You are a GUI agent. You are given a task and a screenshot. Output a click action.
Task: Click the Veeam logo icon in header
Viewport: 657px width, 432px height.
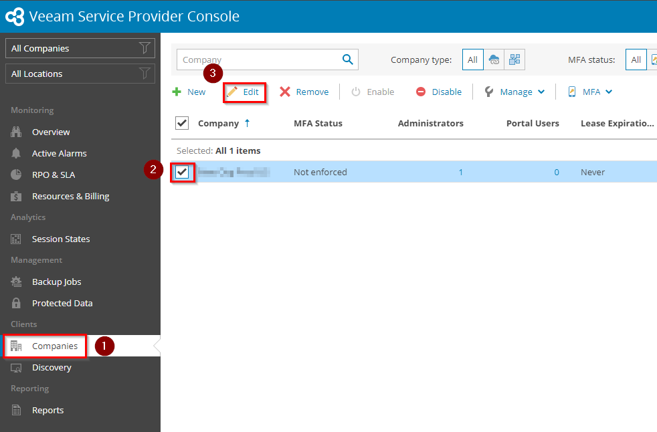pyautogui.click(x=15, y=16)
